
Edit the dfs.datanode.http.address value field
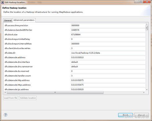[108, 80]
